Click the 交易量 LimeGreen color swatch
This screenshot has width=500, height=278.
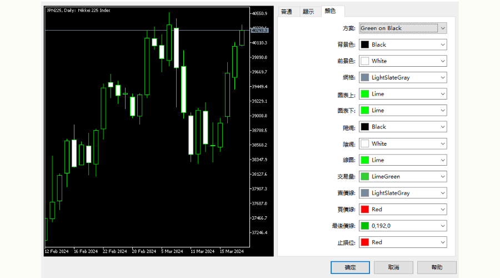pos(365,176)
